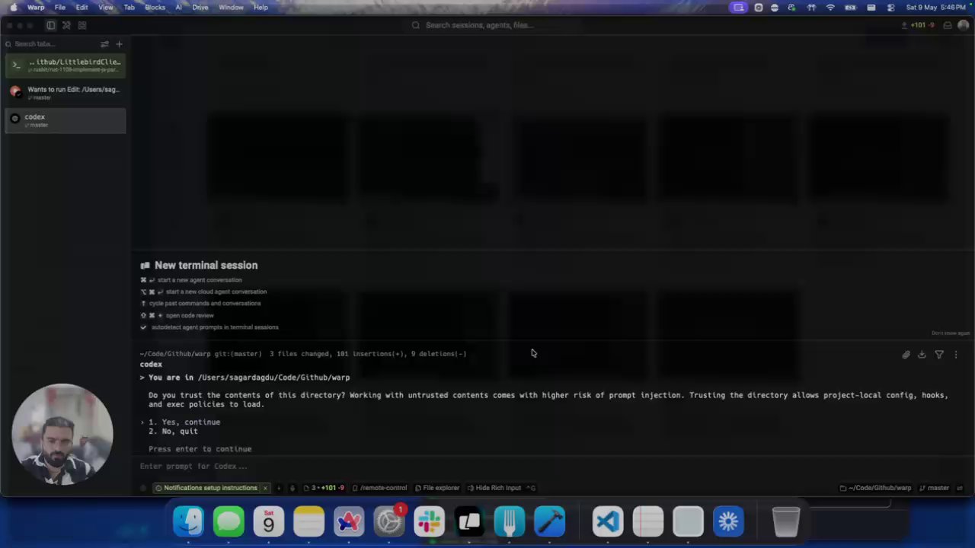Open the block three-dot overflow menu
975x548 pixels.
[x=956, y=355]
